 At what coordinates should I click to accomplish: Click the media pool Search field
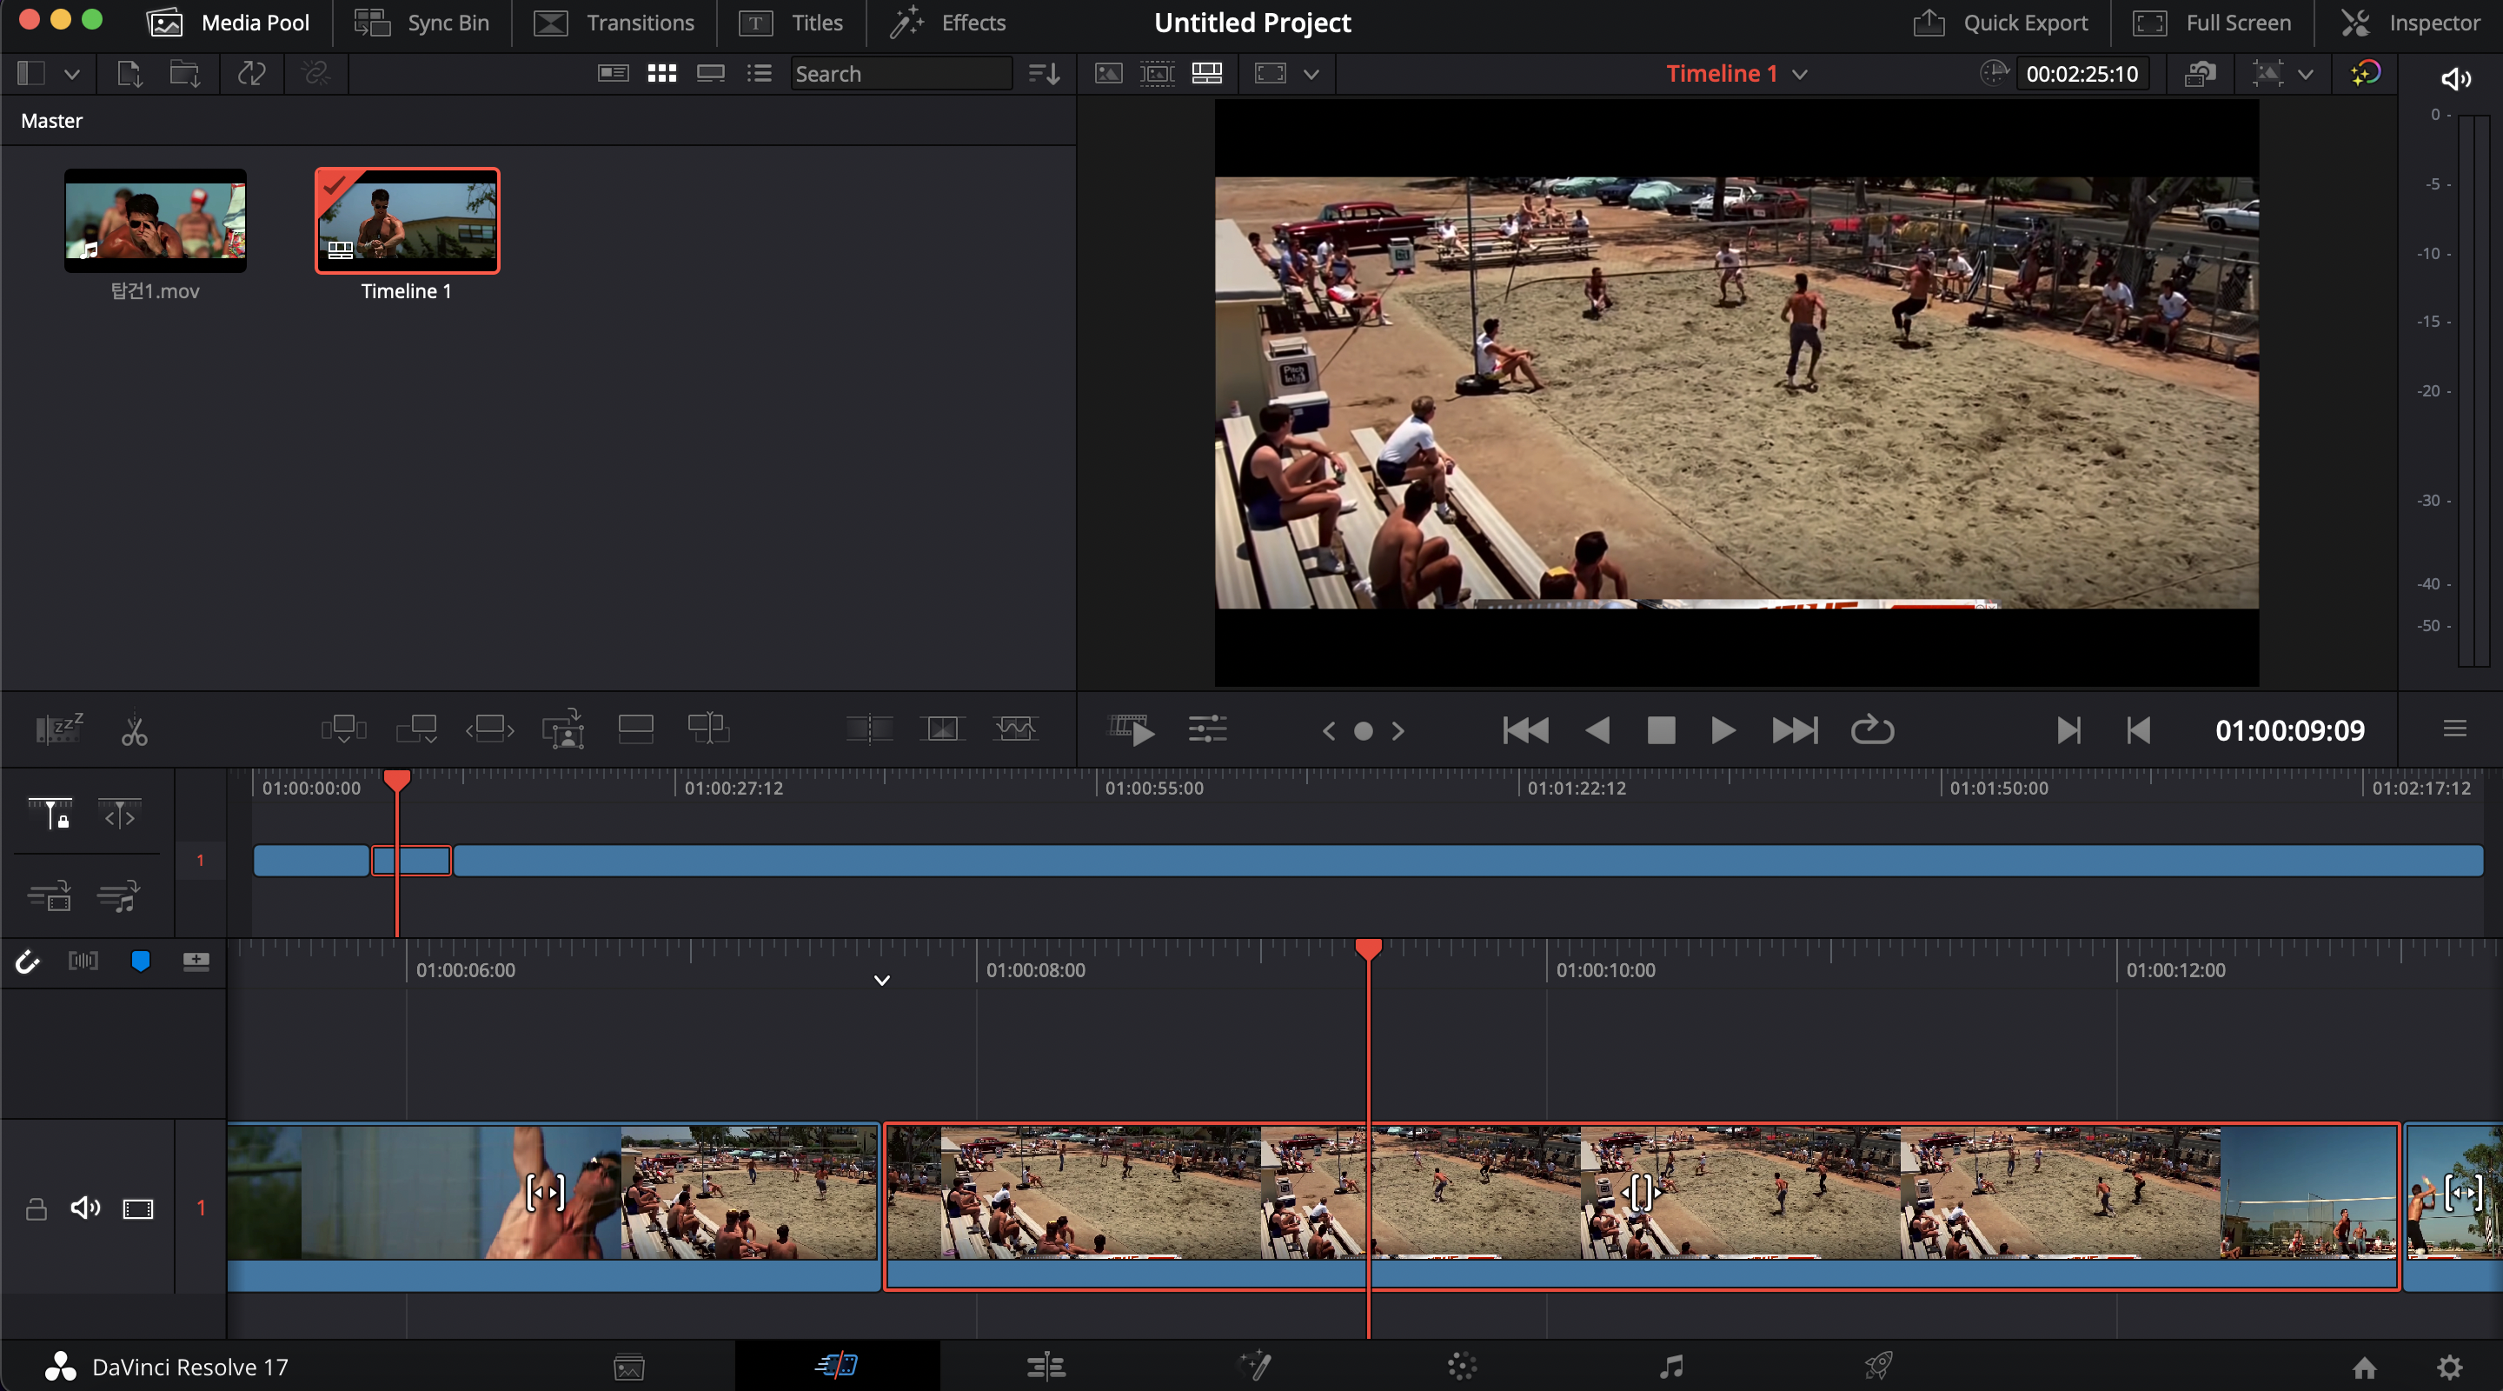[x=900, y=74]
